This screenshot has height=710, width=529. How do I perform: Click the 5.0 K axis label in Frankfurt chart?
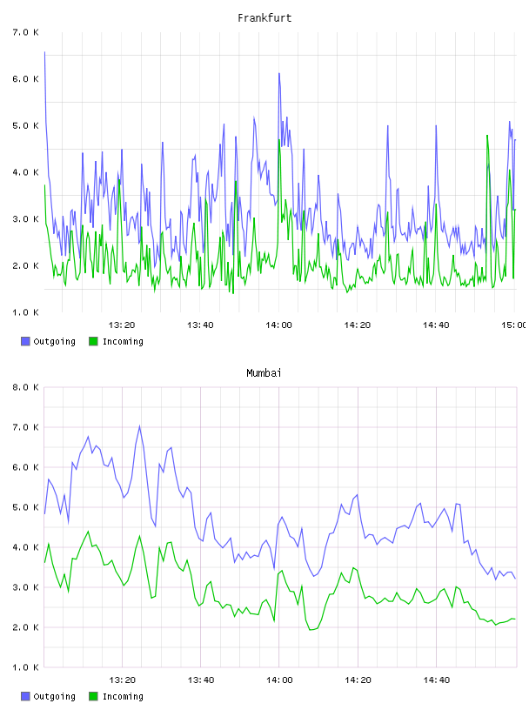tap(26, 125)
